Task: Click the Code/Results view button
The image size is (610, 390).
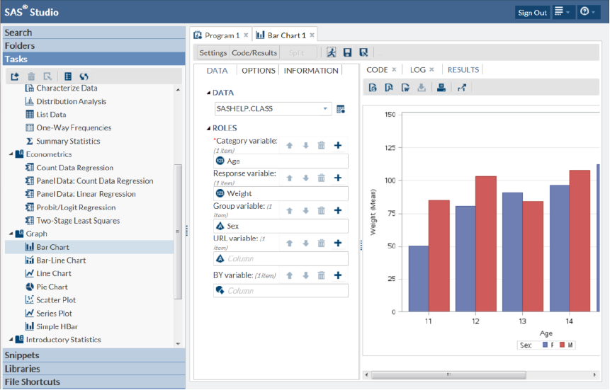Action: point(254,53)
